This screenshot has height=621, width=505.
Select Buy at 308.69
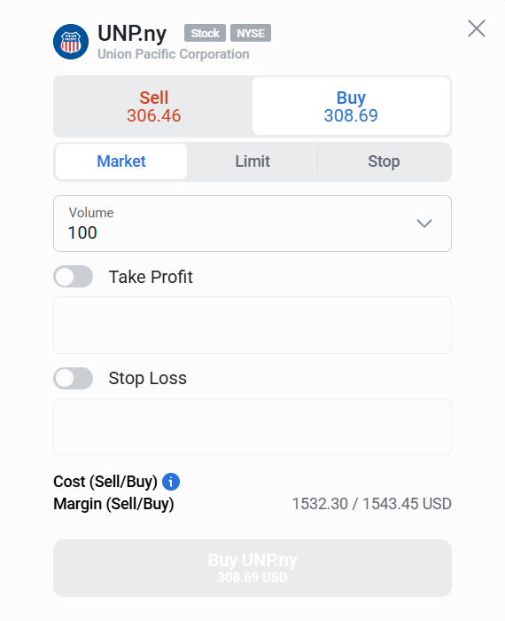(x=351, y=106)
